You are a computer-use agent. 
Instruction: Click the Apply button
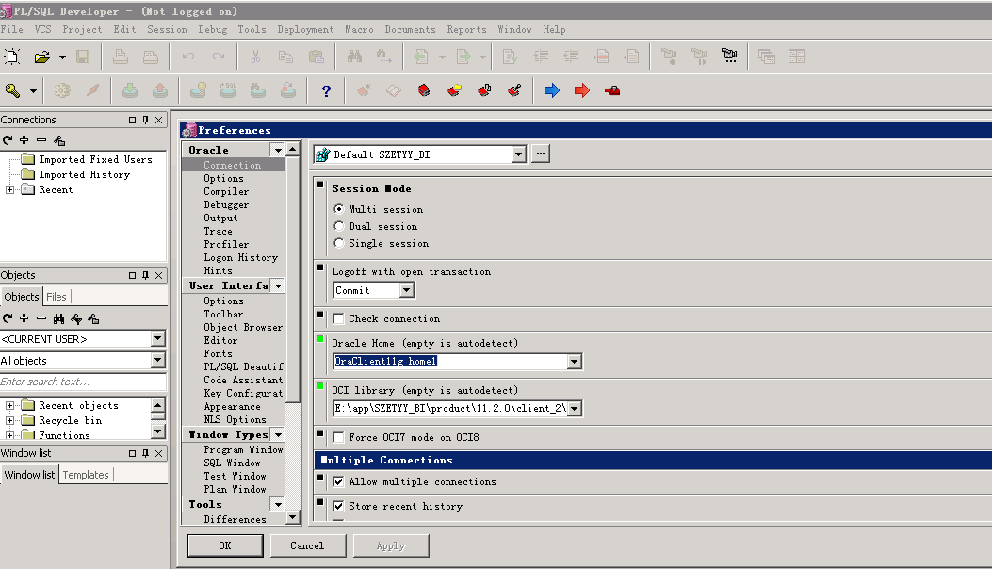tap(391, 545)
